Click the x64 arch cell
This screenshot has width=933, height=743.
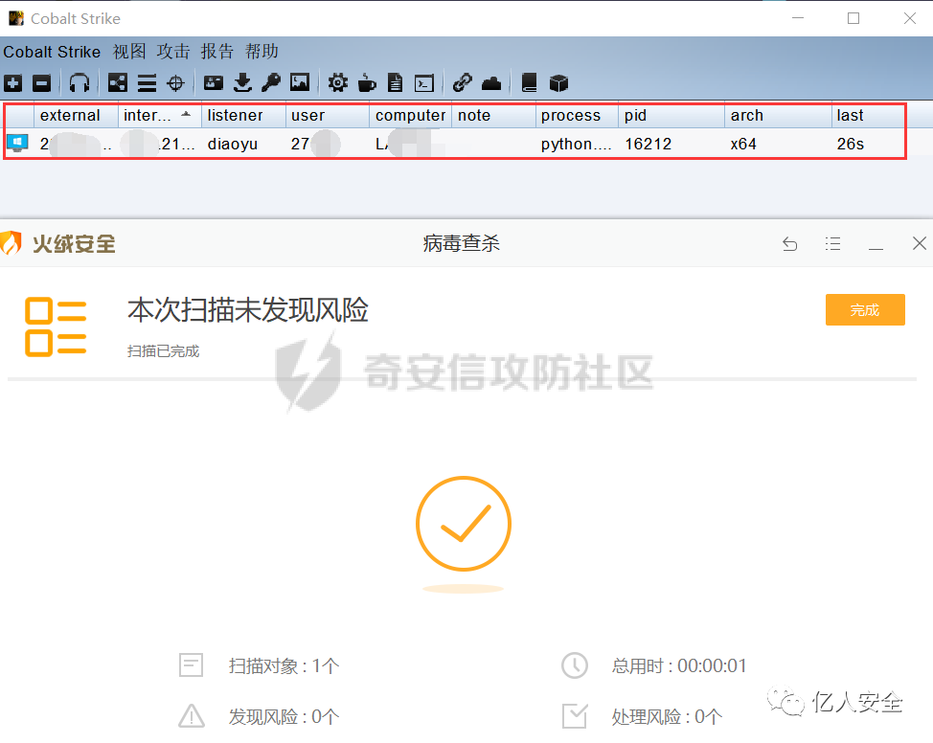(x=743, y=144)
